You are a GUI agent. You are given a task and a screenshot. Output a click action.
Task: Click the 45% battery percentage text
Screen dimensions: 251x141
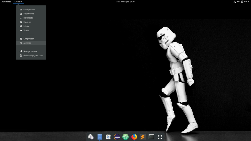[245, 2]
